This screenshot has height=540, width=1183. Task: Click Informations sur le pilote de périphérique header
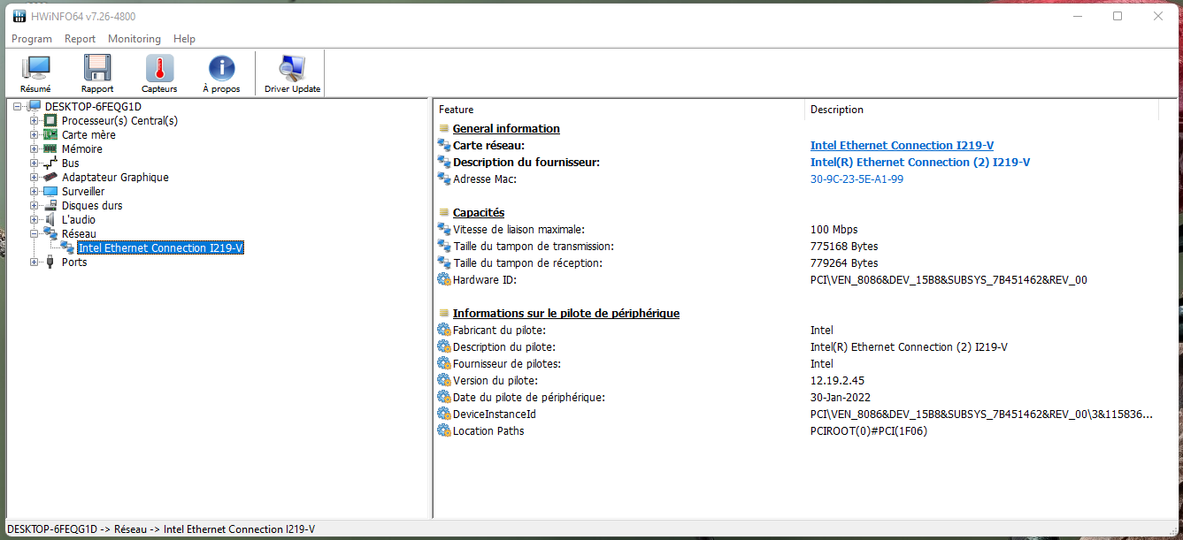click(x=566, y=313)
